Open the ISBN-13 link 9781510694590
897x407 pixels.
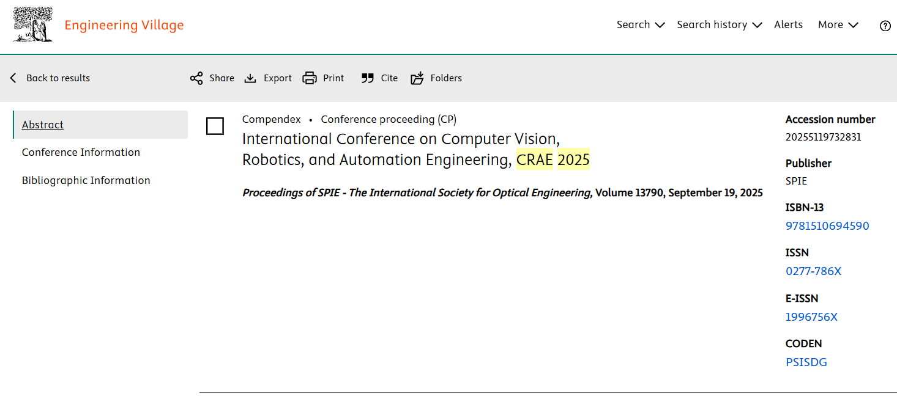point(827,226)
